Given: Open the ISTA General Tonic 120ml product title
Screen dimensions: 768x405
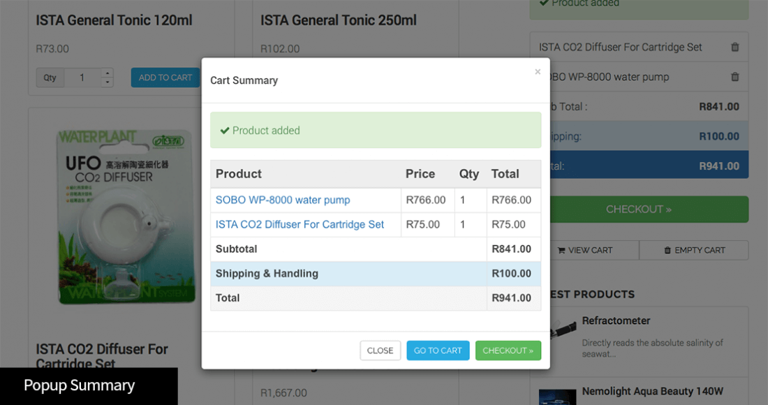Looking at the screenshot, I should pos(114,20).
